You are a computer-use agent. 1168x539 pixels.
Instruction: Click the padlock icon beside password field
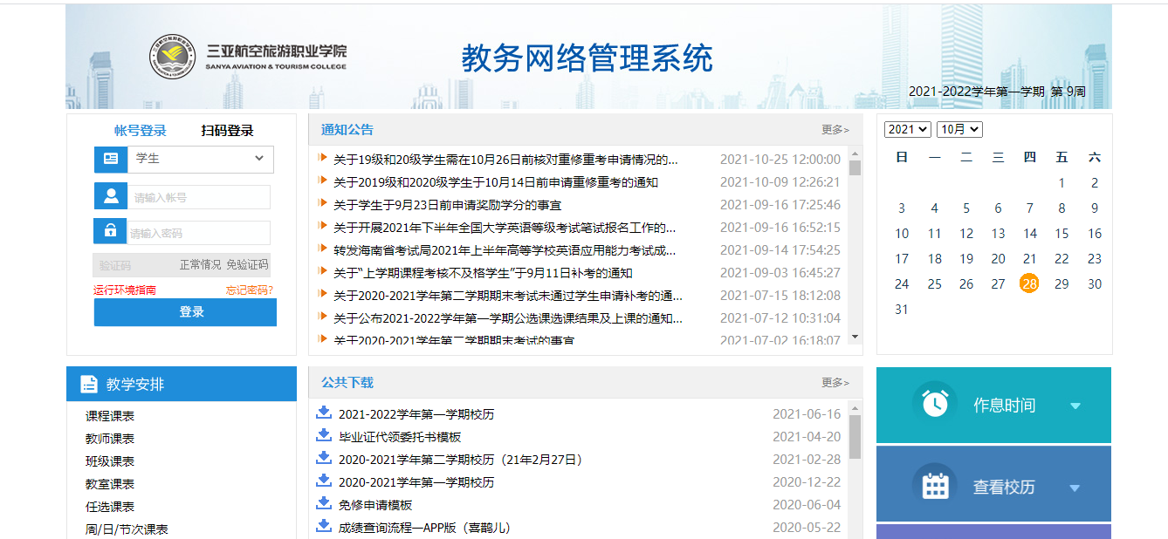click(111, 232)
